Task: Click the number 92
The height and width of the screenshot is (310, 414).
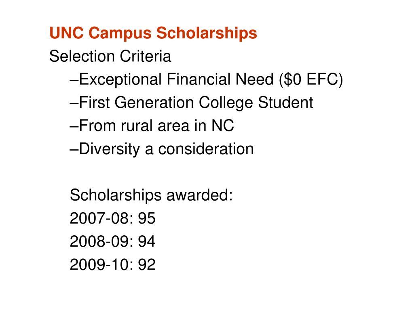Action: click(147, 265)
